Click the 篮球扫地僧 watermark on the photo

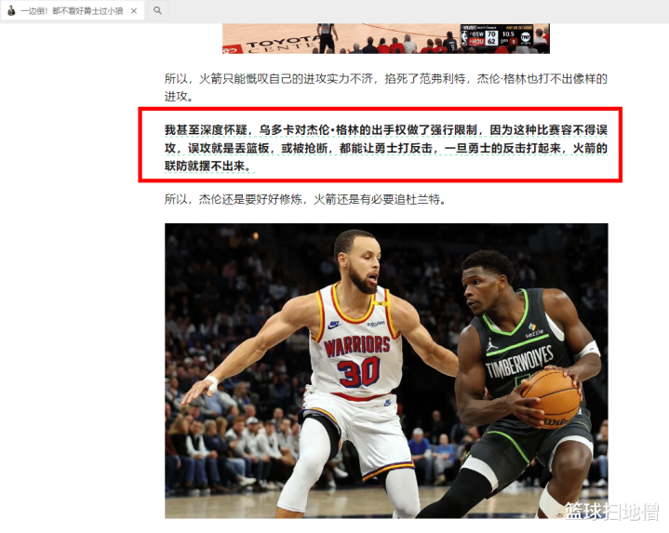pos(612,511)
